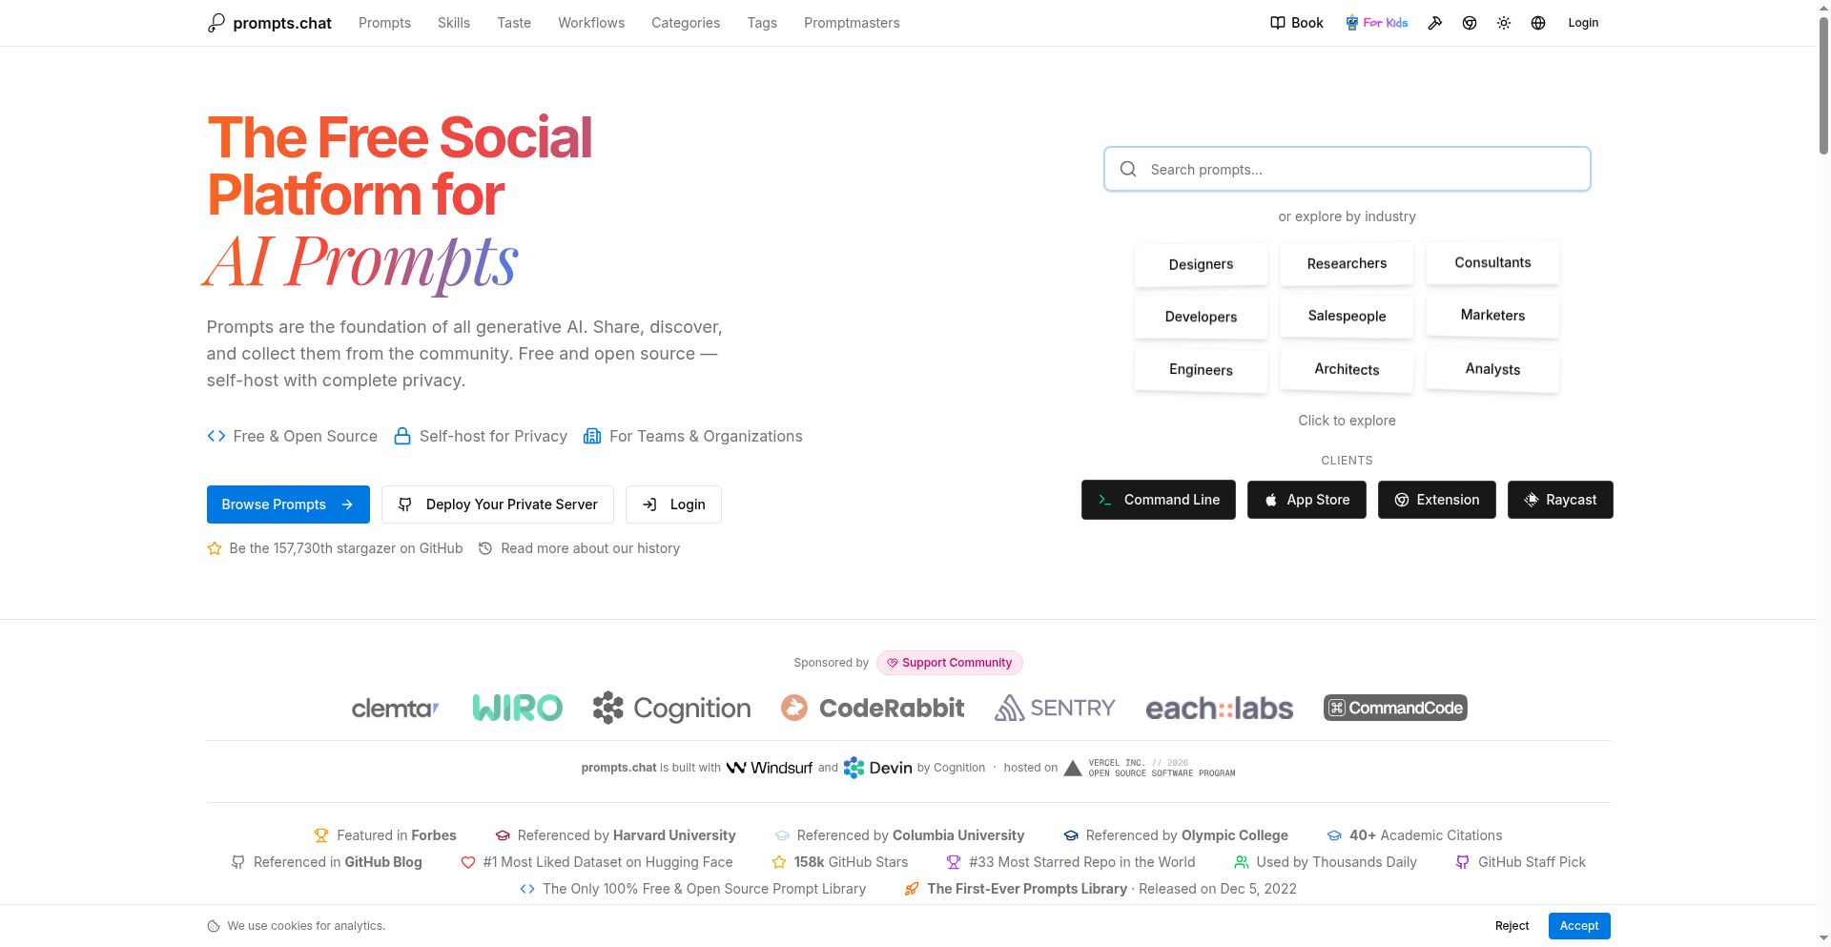Open the Categories menu item

click(685, 23)
